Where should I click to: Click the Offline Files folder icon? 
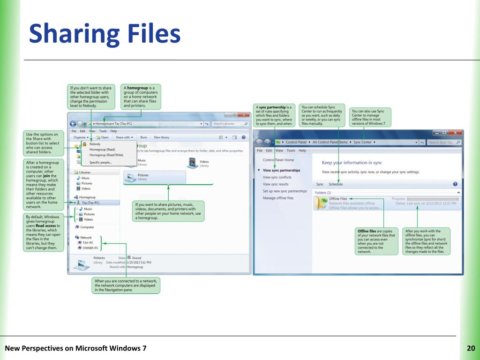(322, 203)
